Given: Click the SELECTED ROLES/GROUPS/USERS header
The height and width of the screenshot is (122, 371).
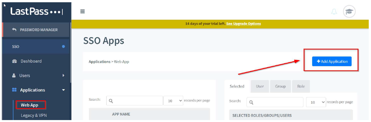Looking at the screenshot, I should [x=262, y=116].
